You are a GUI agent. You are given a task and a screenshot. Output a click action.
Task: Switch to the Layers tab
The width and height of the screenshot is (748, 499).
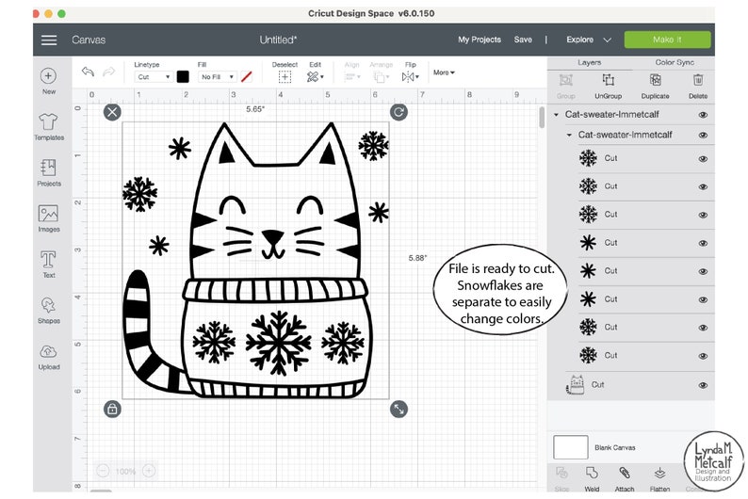coord(589,63)
